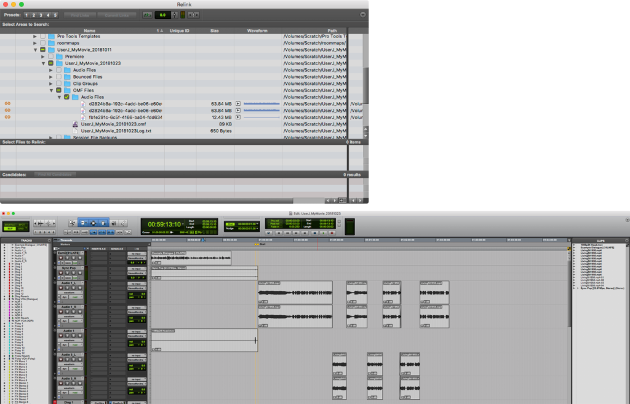Image resolution: width=630 pixels, height=404 pixels.
Task: Click the Relink metronome selector icon
Action: [x=193, y=15]
